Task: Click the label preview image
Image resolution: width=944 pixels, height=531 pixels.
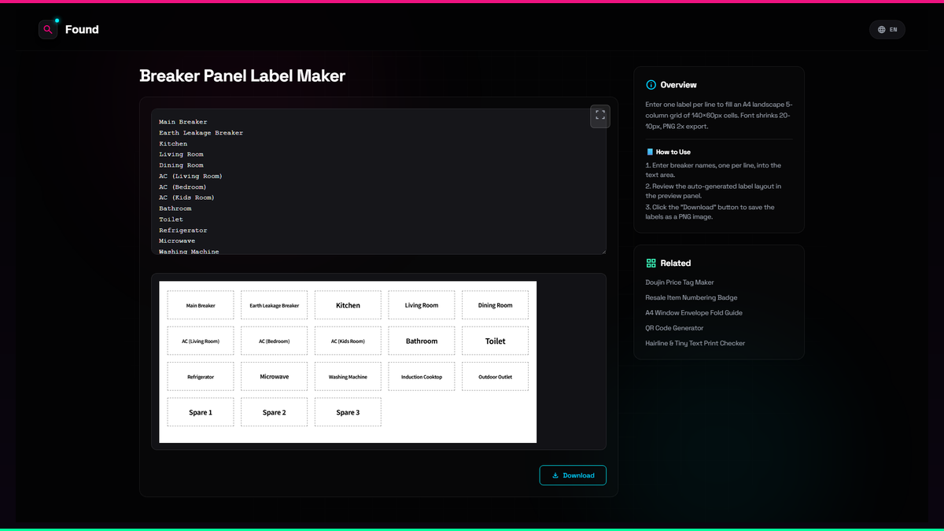Action: pos(348,362)
